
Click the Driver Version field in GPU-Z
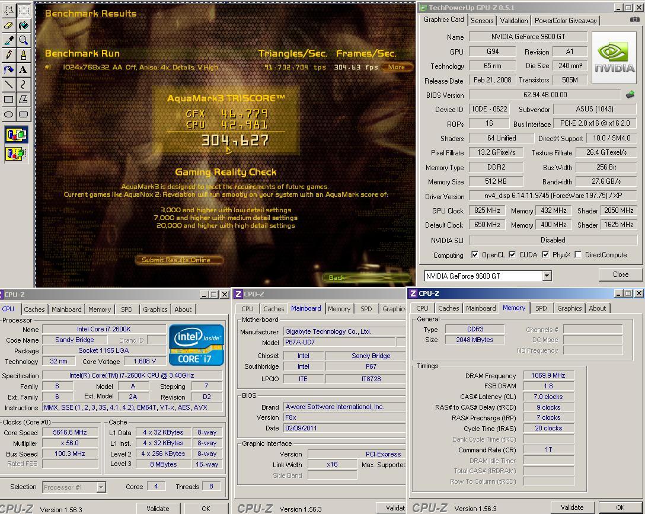(x=553, y=196)
